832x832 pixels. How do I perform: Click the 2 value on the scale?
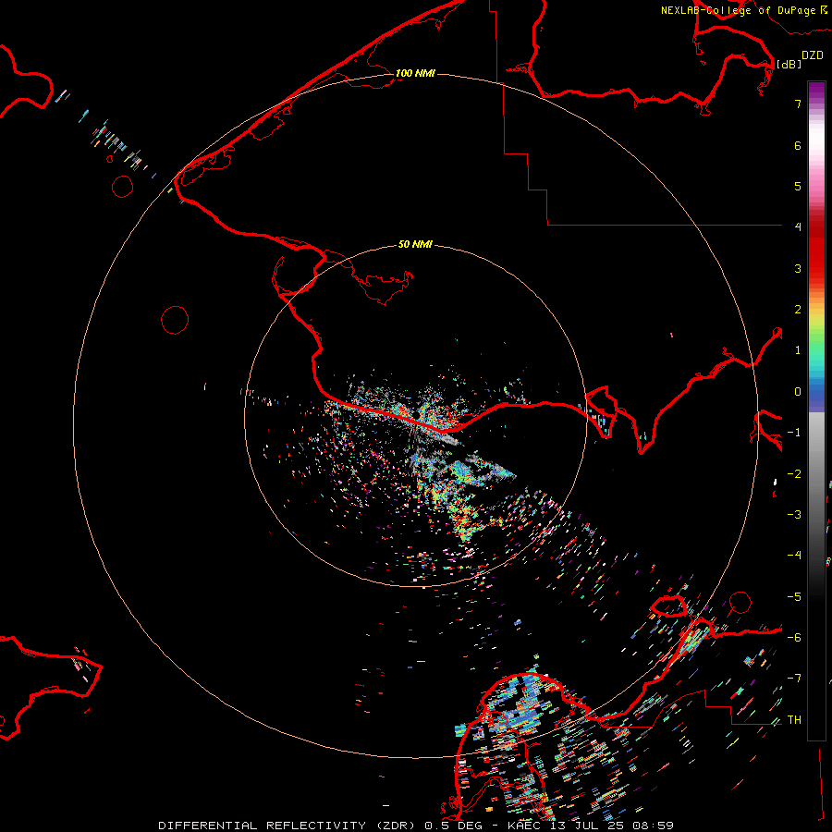coord(798,310)
